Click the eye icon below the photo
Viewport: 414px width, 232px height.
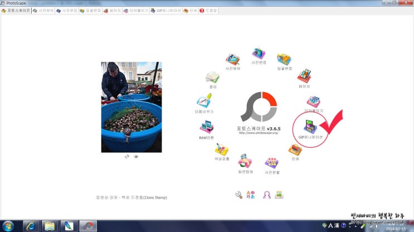coord(136,157)
